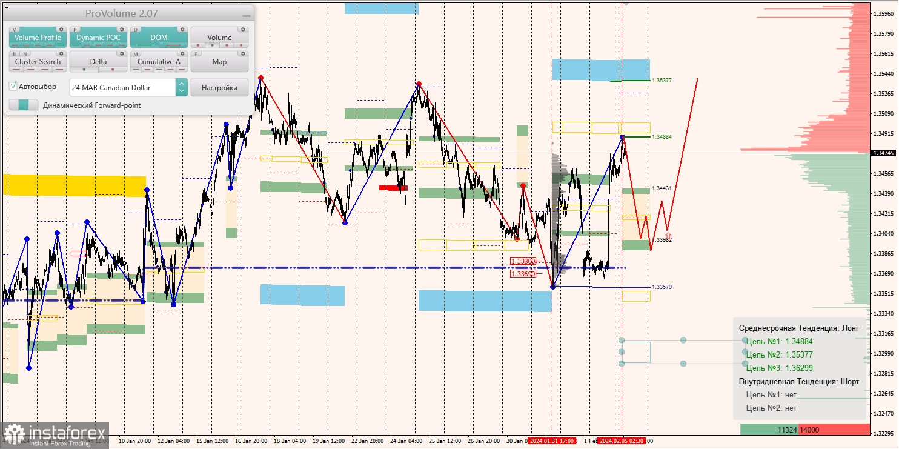
Task: Click Цель №1: 1.34884 in info panel
Action: [x=780, y=341]
